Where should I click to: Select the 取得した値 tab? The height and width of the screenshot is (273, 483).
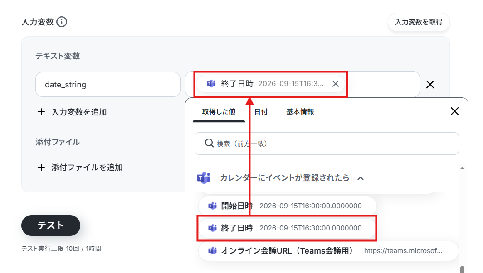coord(219,111)
